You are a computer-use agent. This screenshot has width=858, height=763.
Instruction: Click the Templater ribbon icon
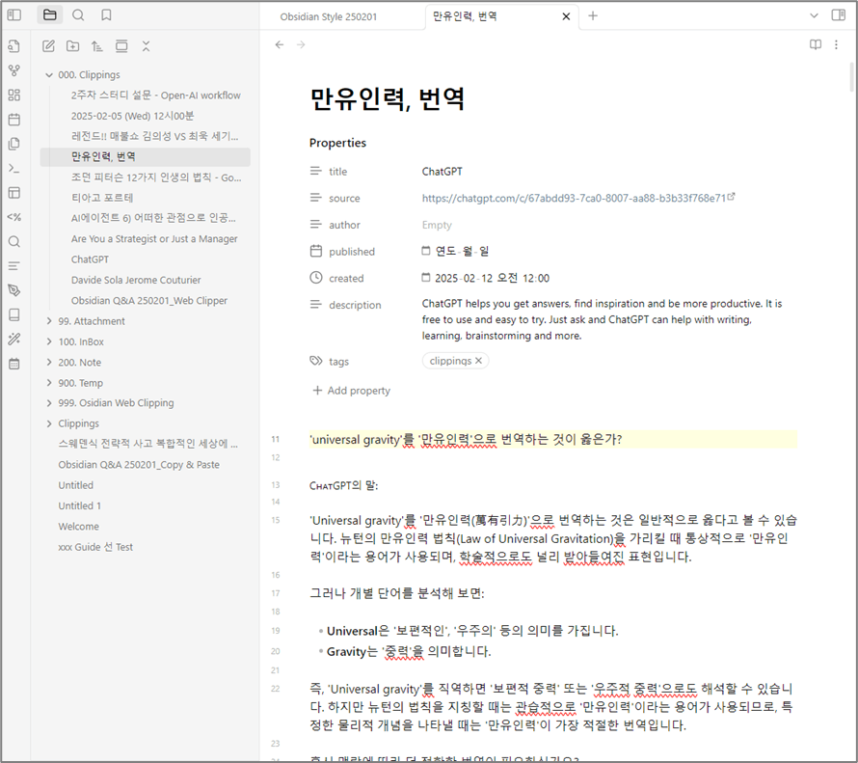(14, 217)
